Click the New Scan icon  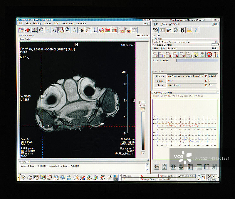click(x=182, y=54)
